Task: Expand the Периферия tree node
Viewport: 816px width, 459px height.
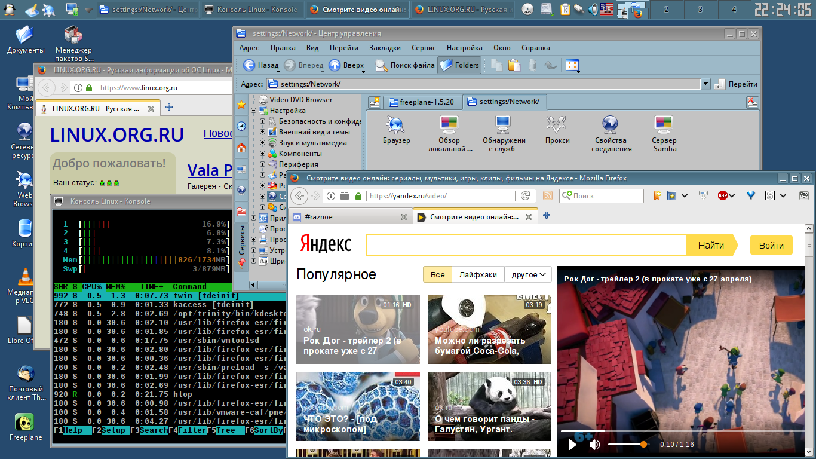Action: pos(262,164)
